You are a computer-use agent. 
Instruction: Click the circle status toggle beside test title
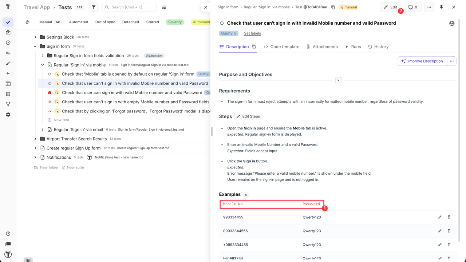coord(221,23)
